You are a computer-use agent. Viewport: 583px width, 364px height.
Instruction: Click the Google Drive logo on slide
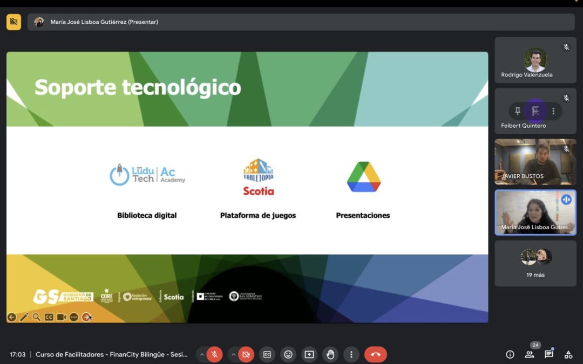click(x=364, y=177)
